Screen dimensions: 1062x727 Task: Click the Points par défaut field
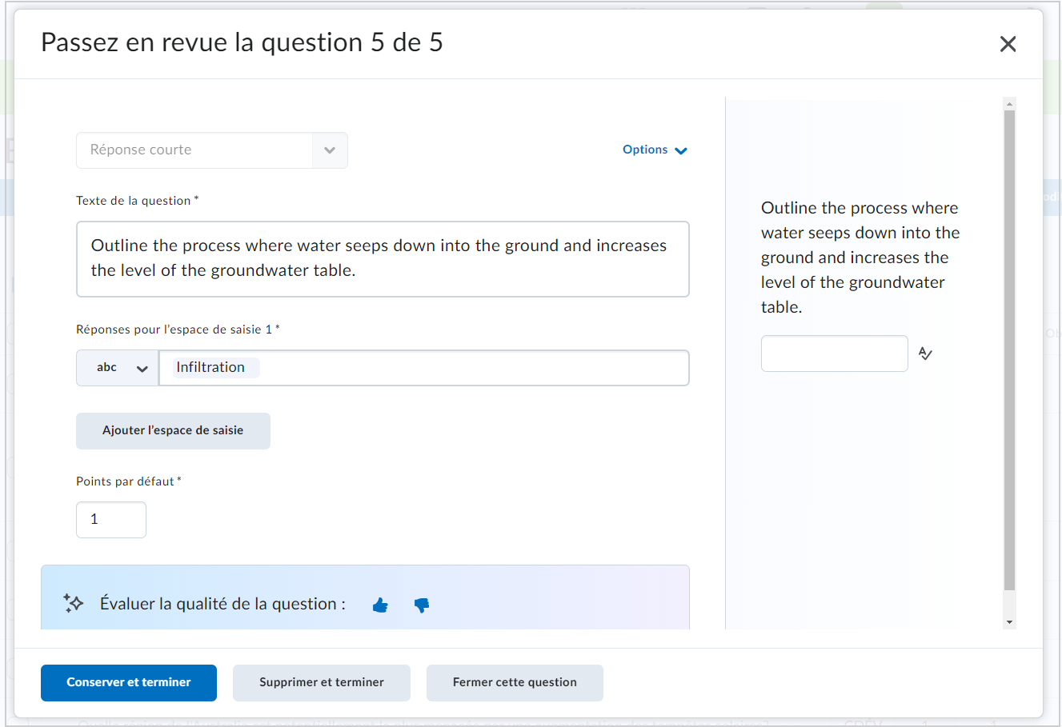(x=111, y=520)
